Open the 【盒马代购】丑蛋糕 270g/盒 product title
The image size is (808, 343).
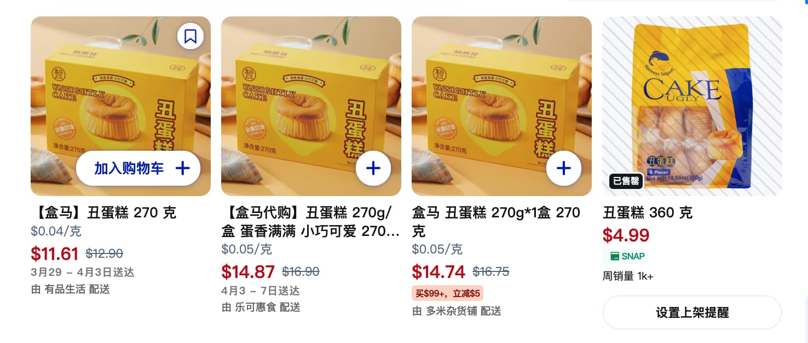coord(310,222)
